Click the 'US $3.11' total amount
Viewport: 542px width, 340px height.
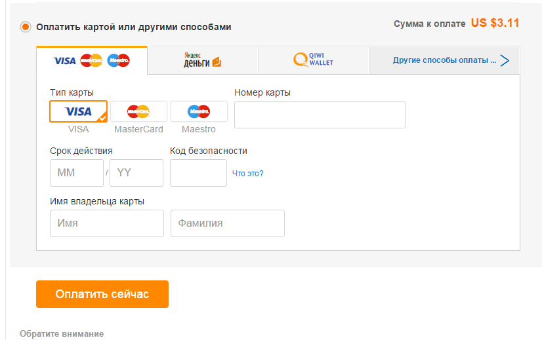coord(495,23)
